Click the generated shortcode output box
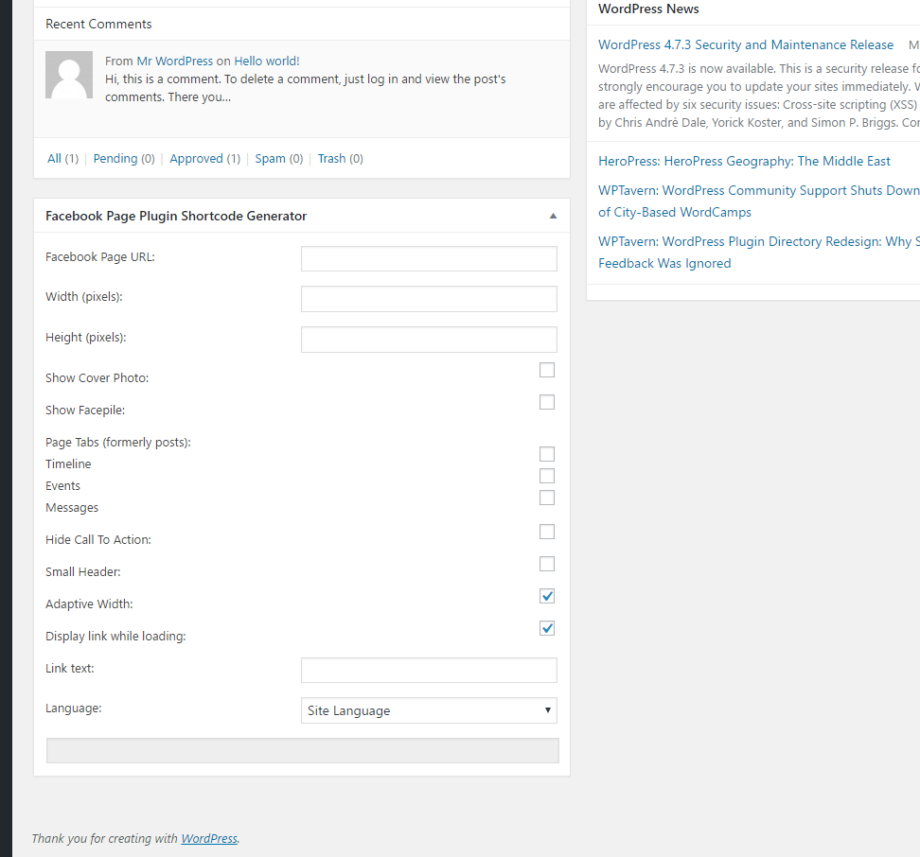 point(303,751)
